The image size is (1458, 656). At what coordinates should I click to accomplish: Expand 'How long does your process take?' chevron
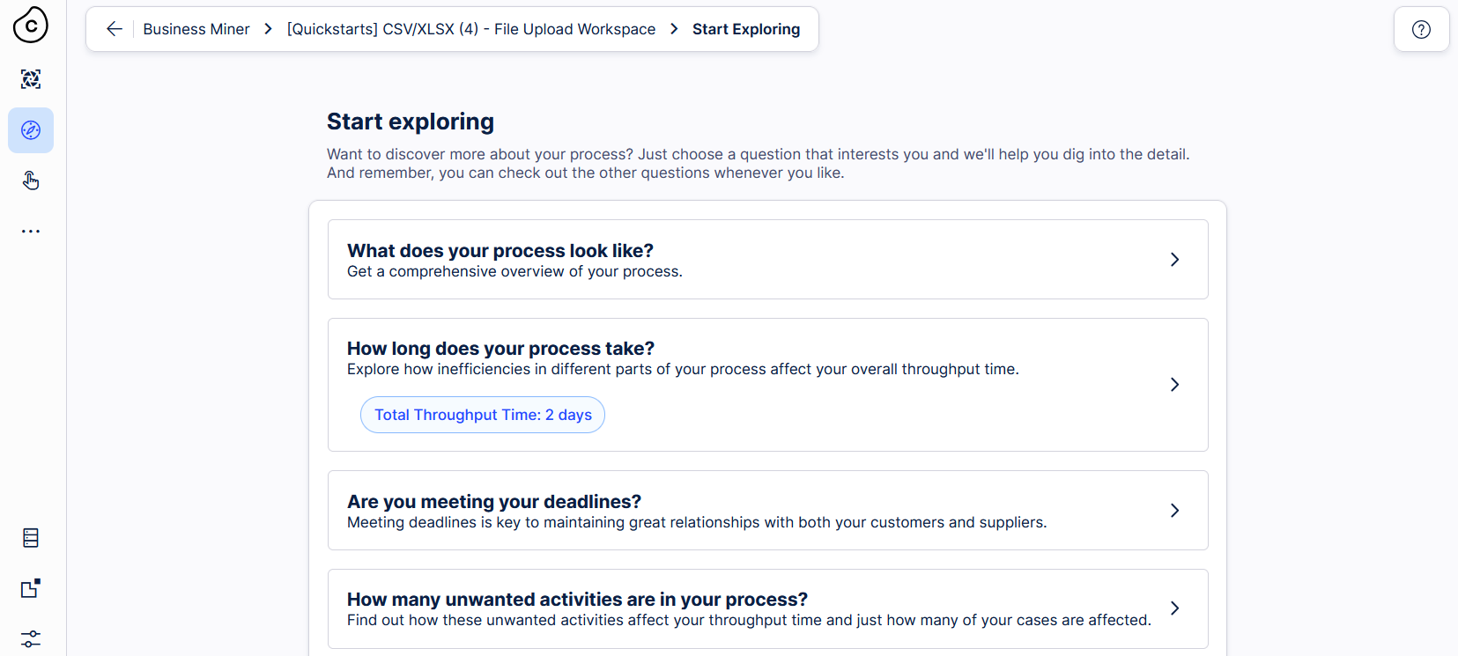[1174, 385]
